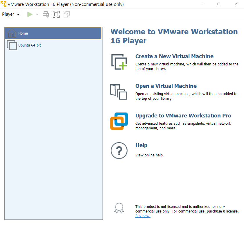Click the license ribbon badge icon

coord(119,208)
